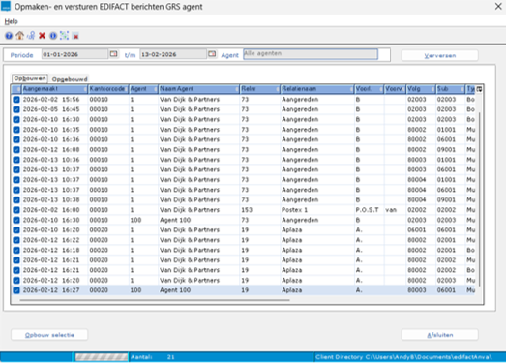Click the large red X toolbar icon

42,36
